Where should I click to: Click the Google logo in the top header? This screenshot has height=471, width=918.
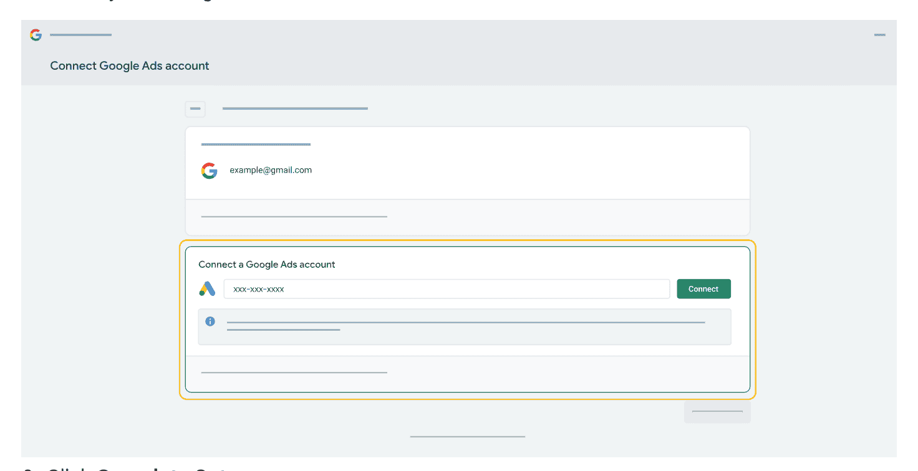(36, 35)
